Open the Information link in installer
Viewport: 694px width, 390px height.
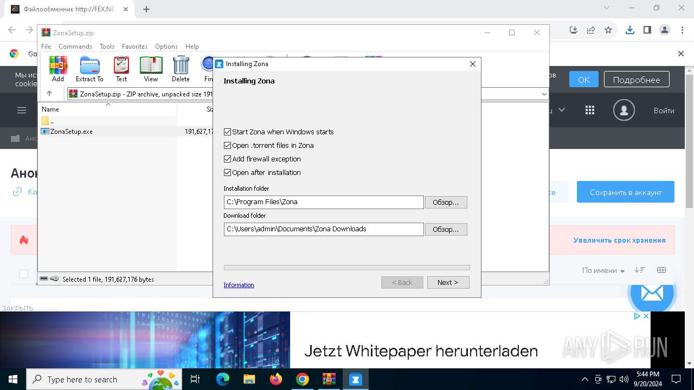239,285
